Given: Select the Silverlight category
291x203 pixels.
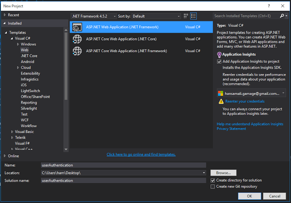Looking at the screenshot, I should 29,109.
